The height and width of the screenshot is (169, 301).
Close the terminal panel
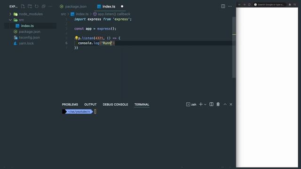pyautogui.click(x=231, y=104)
